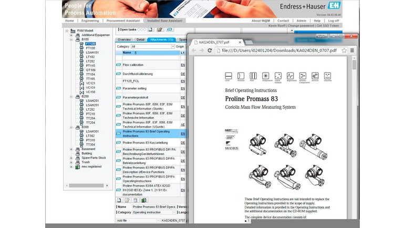Collapse the PAM Modell root node
The height and width of the screenshot is (228, 405).
(67, 30)
